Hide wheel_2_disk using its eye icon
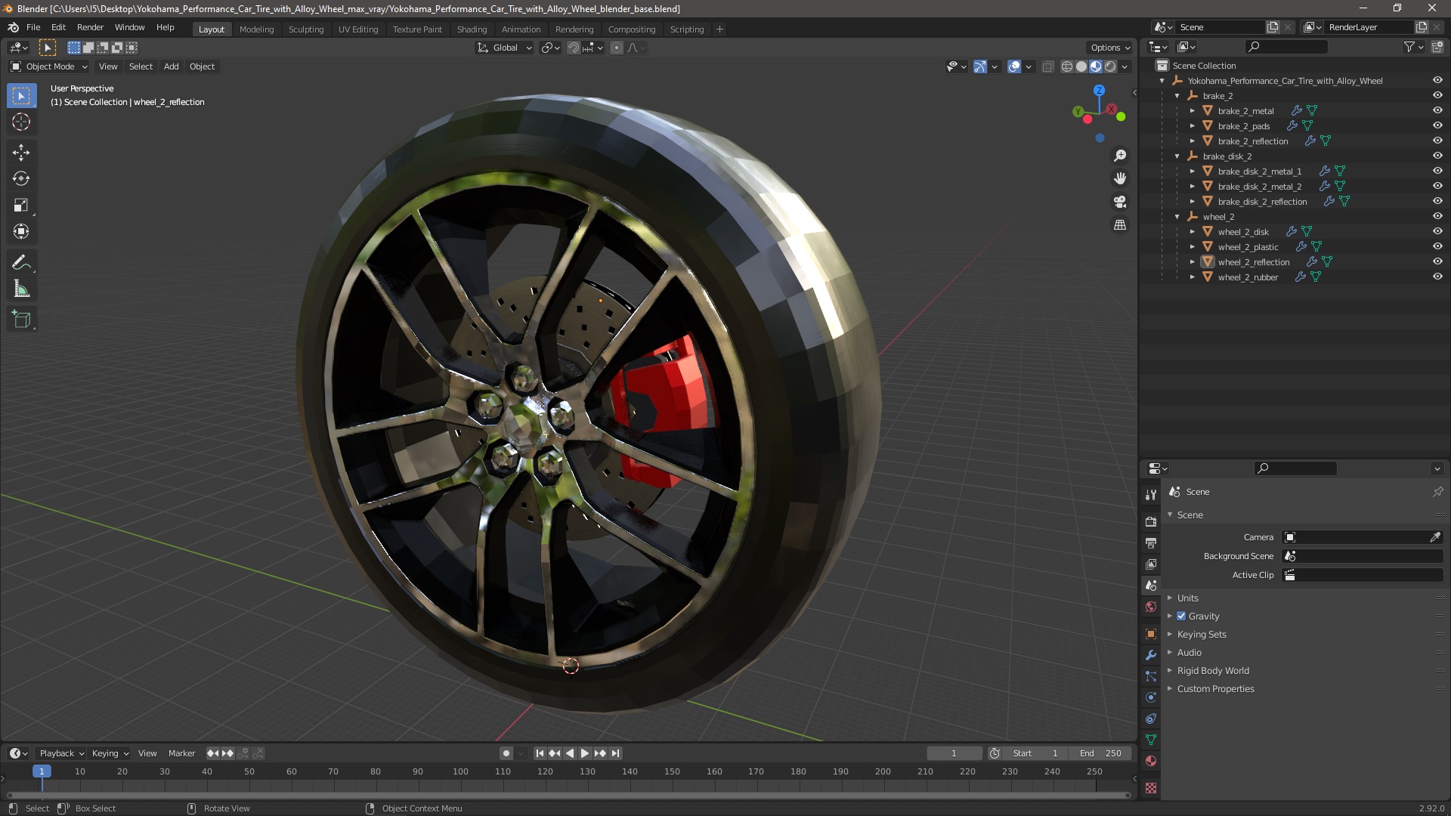 1437,231
